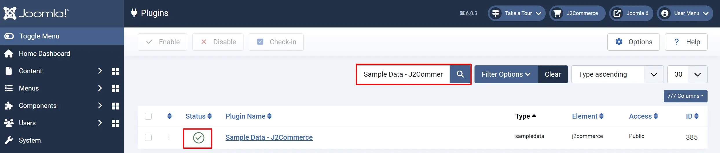Click the search magnifier icon button
This screenshot has height=153, width=720.
tap(460, 74)
